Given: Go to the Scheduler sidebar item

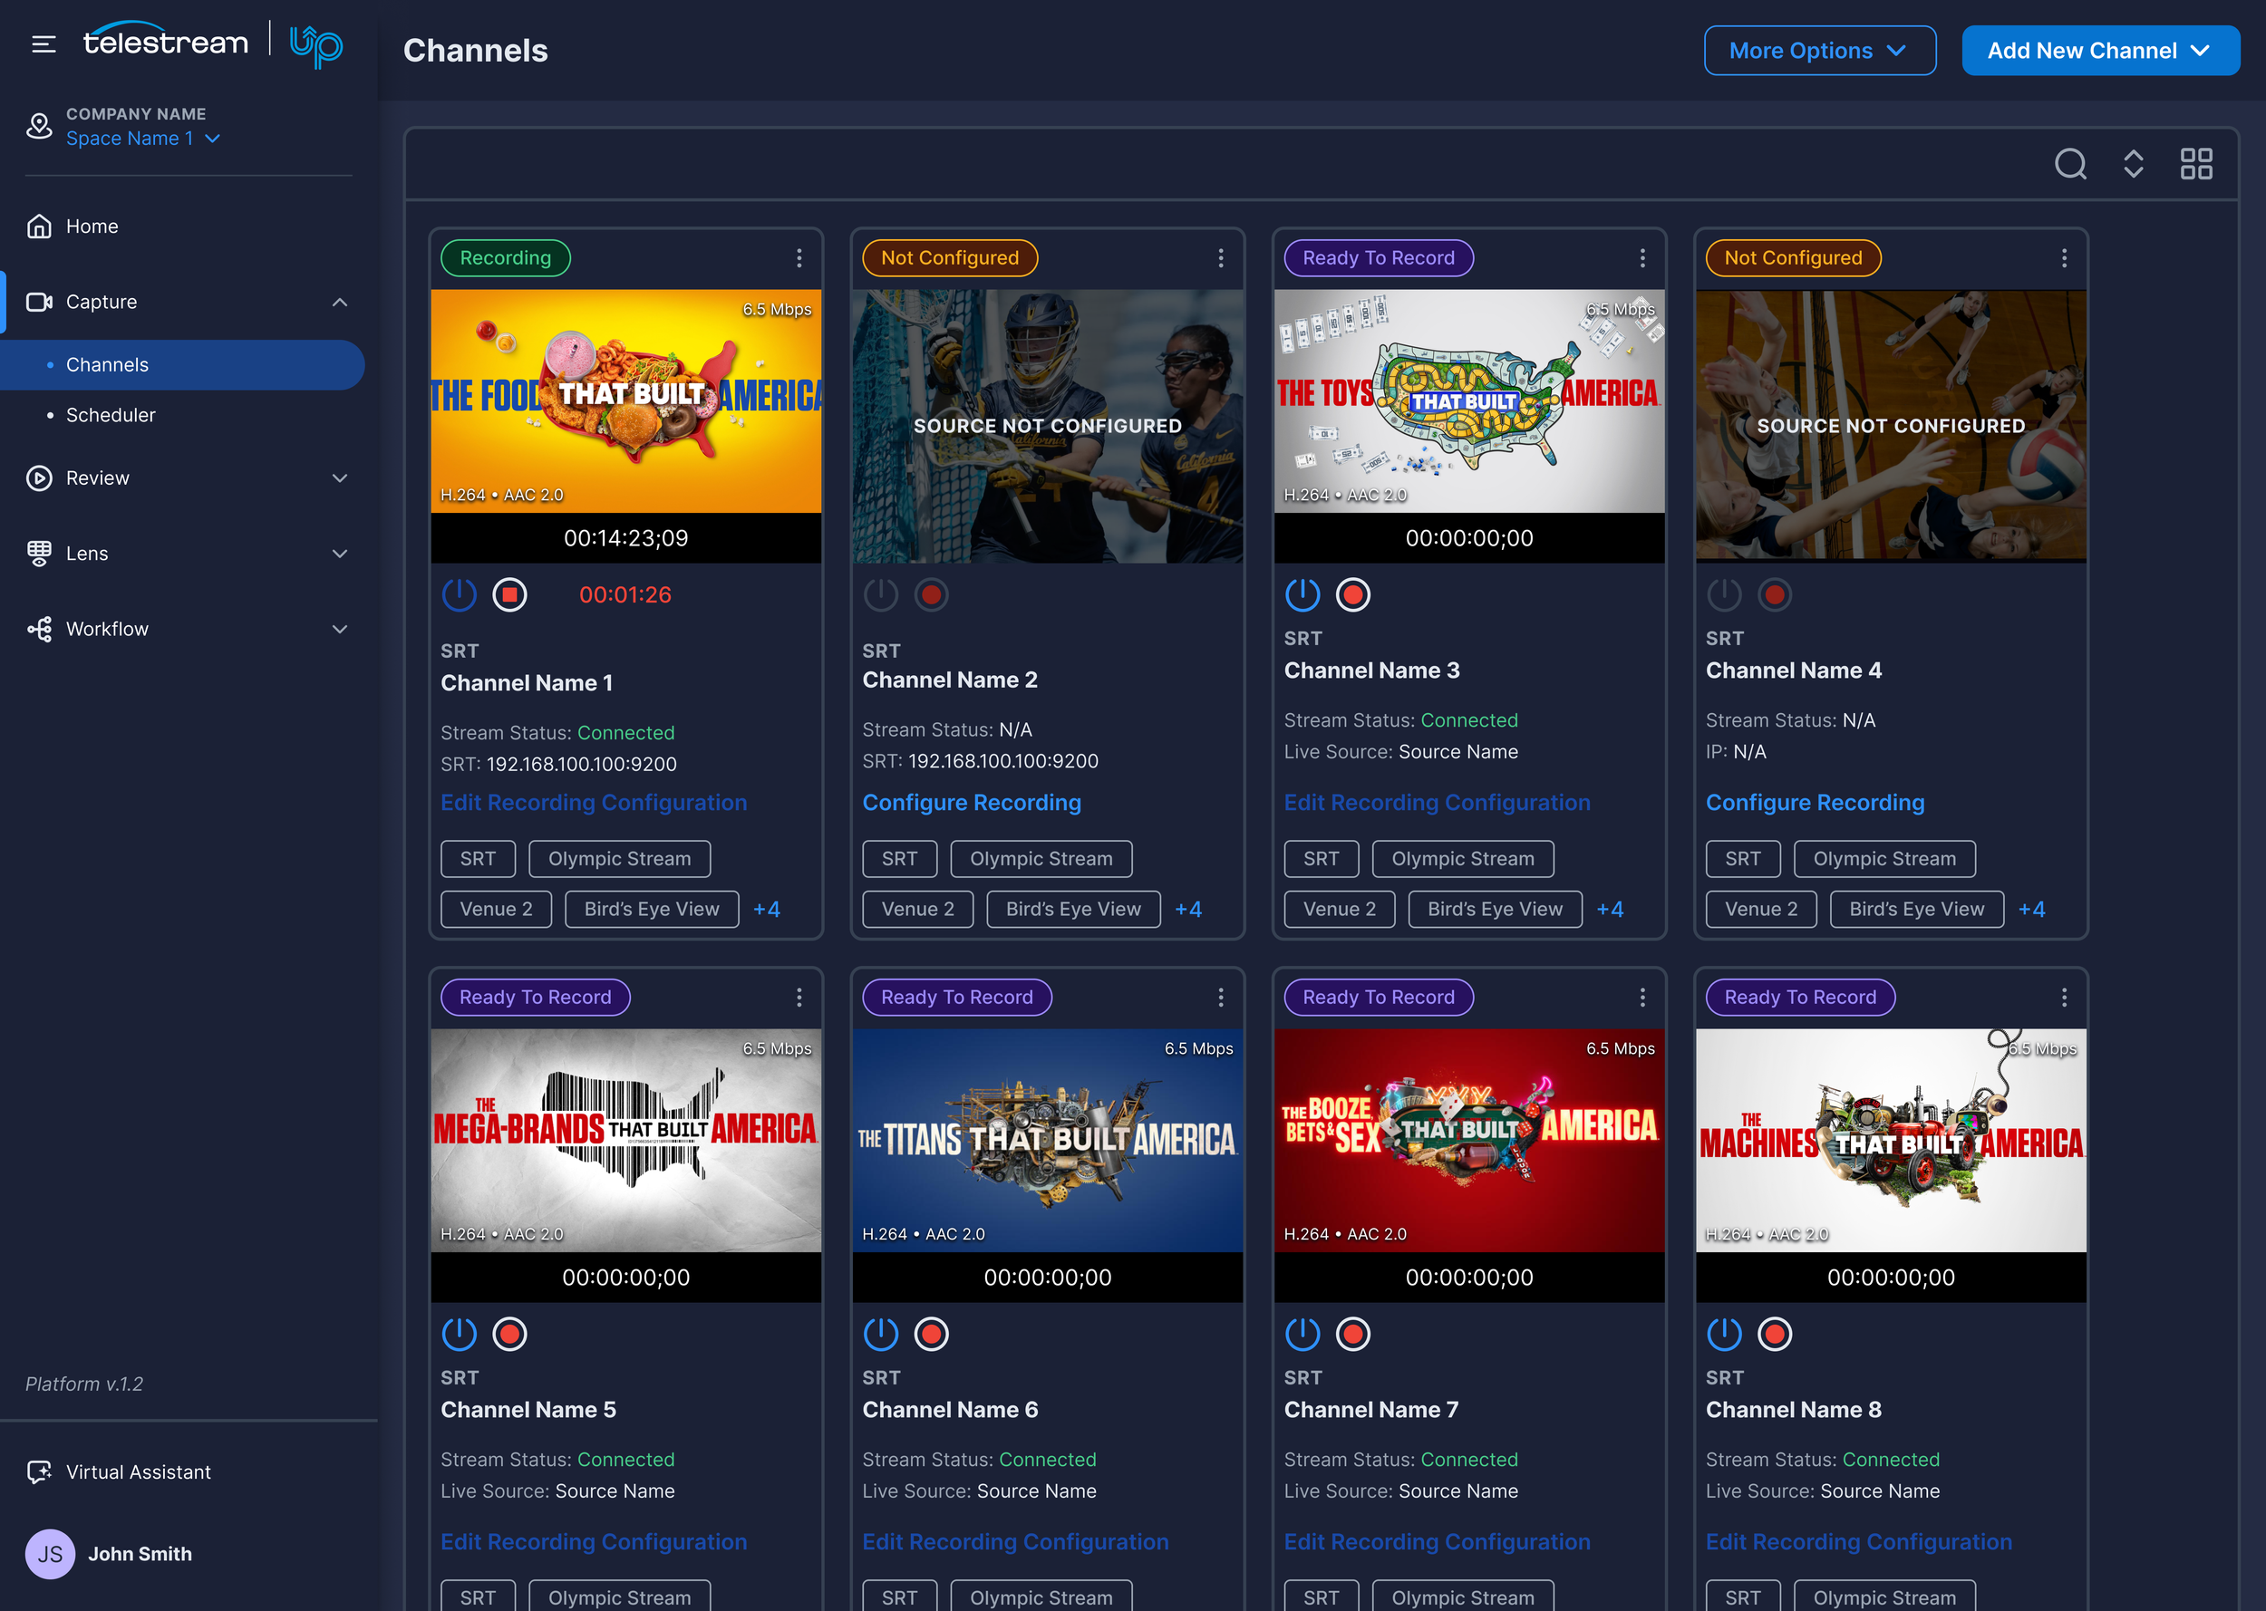Looking at the screenshot, I should point(111,415).
